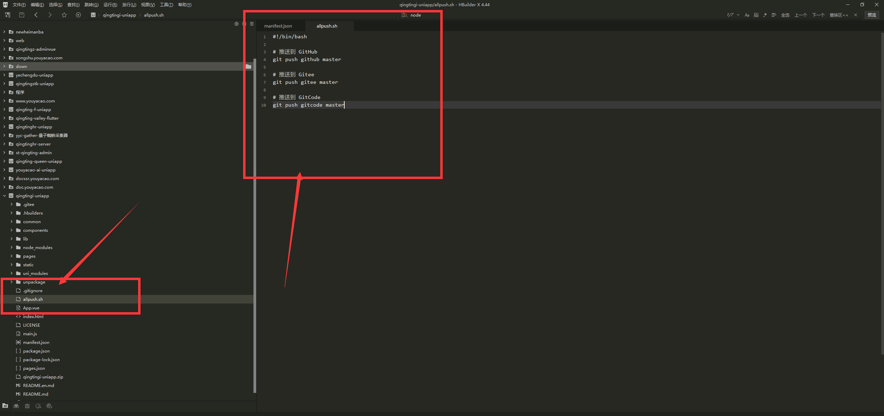Expand the qingting-queen-uniapp project folder
This screenshot has width=884, height=416.
tap(4, 161)
